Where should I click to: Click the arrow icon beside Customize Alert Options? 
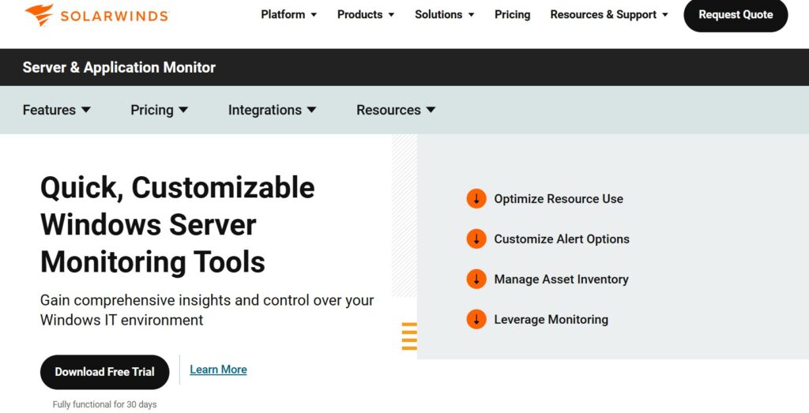(x=476, y=238)
